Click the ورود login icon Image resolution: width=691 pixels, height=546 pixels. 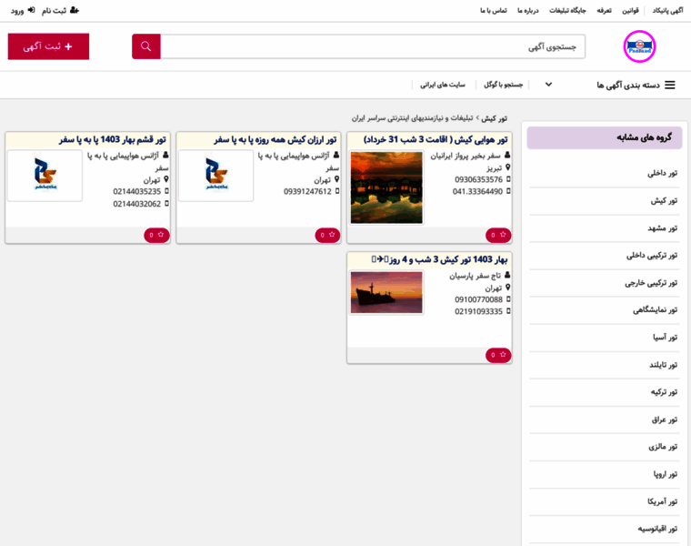coord(31,10)
